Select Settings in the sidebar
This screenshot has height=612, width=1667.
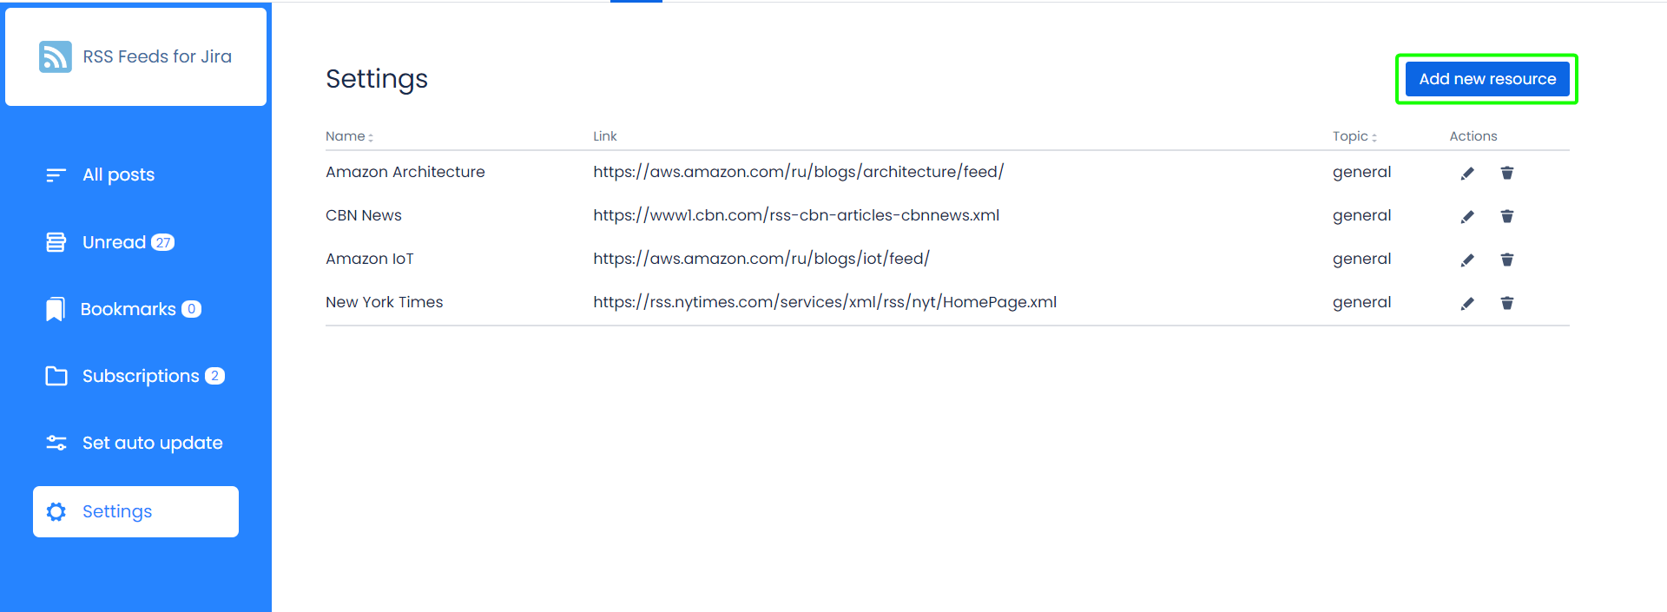(135, 511)
